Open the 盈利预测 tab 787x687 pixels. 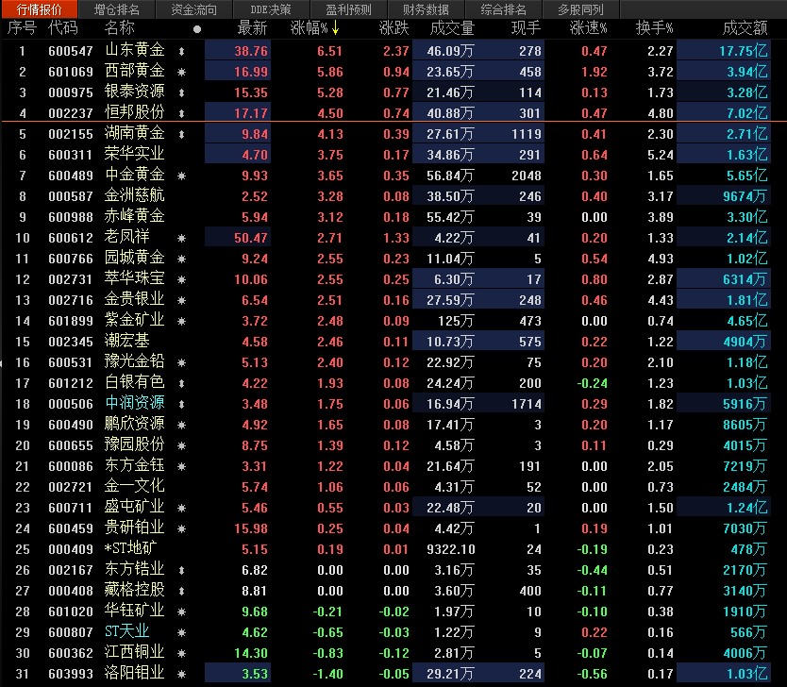click(x=348, y=9)
